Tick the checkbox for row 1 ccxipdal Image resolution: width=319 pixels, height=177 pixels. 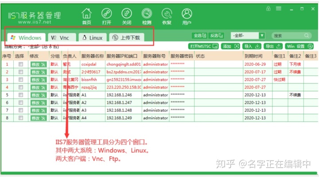click(x=20, y=64)
